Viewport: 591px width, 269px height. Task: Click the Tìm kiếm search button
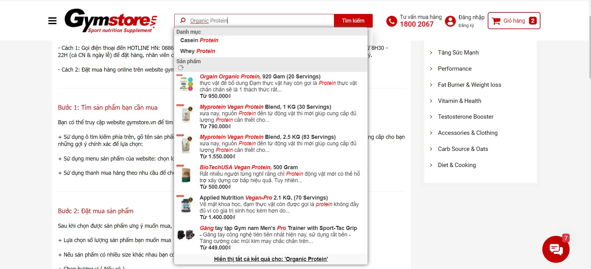(x=353, y=21)
